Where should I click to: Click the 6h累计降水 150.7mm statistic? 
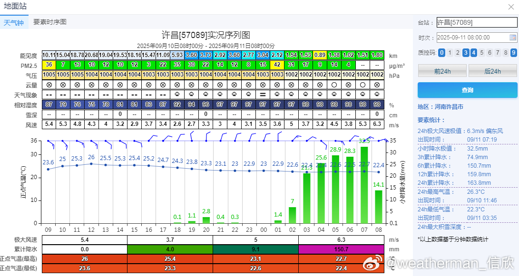tap(454, 166)
